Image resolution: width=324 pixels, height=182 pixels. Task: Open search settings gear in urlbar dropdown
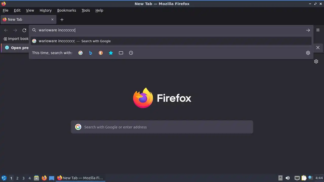(x=308, y=53)
